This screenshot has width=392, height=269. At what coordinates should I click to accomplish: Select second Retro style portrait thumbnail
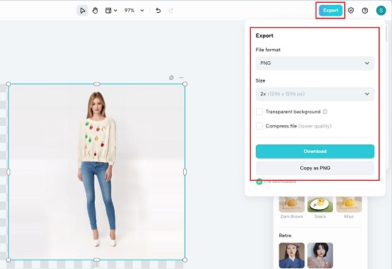pyautogui.click(x=320, y=255)
